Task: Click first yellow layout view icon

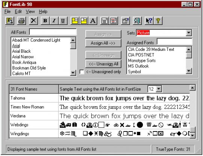Action: tap(75, 21)
